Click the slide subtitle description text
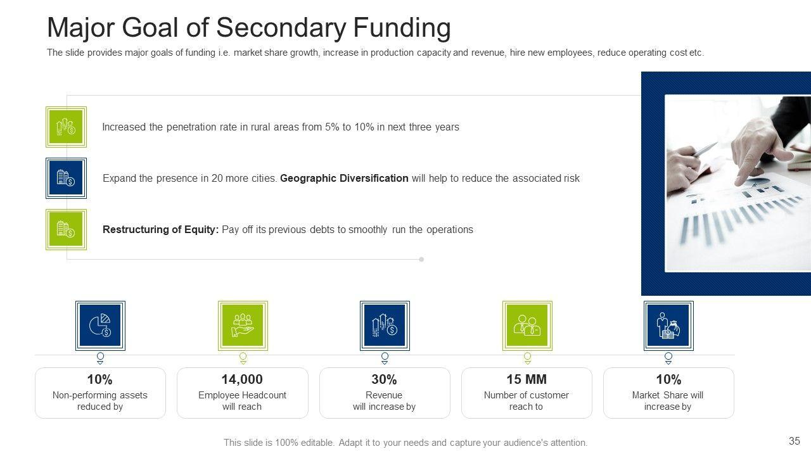The width and height of the screenshot is (811, 456). point(375,53)
